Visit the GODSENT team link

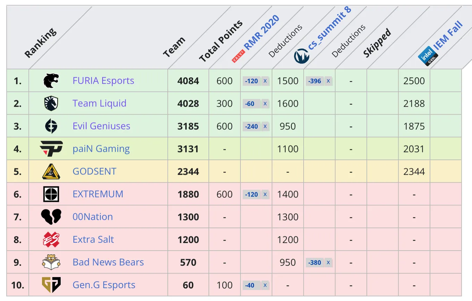[94, 172]
